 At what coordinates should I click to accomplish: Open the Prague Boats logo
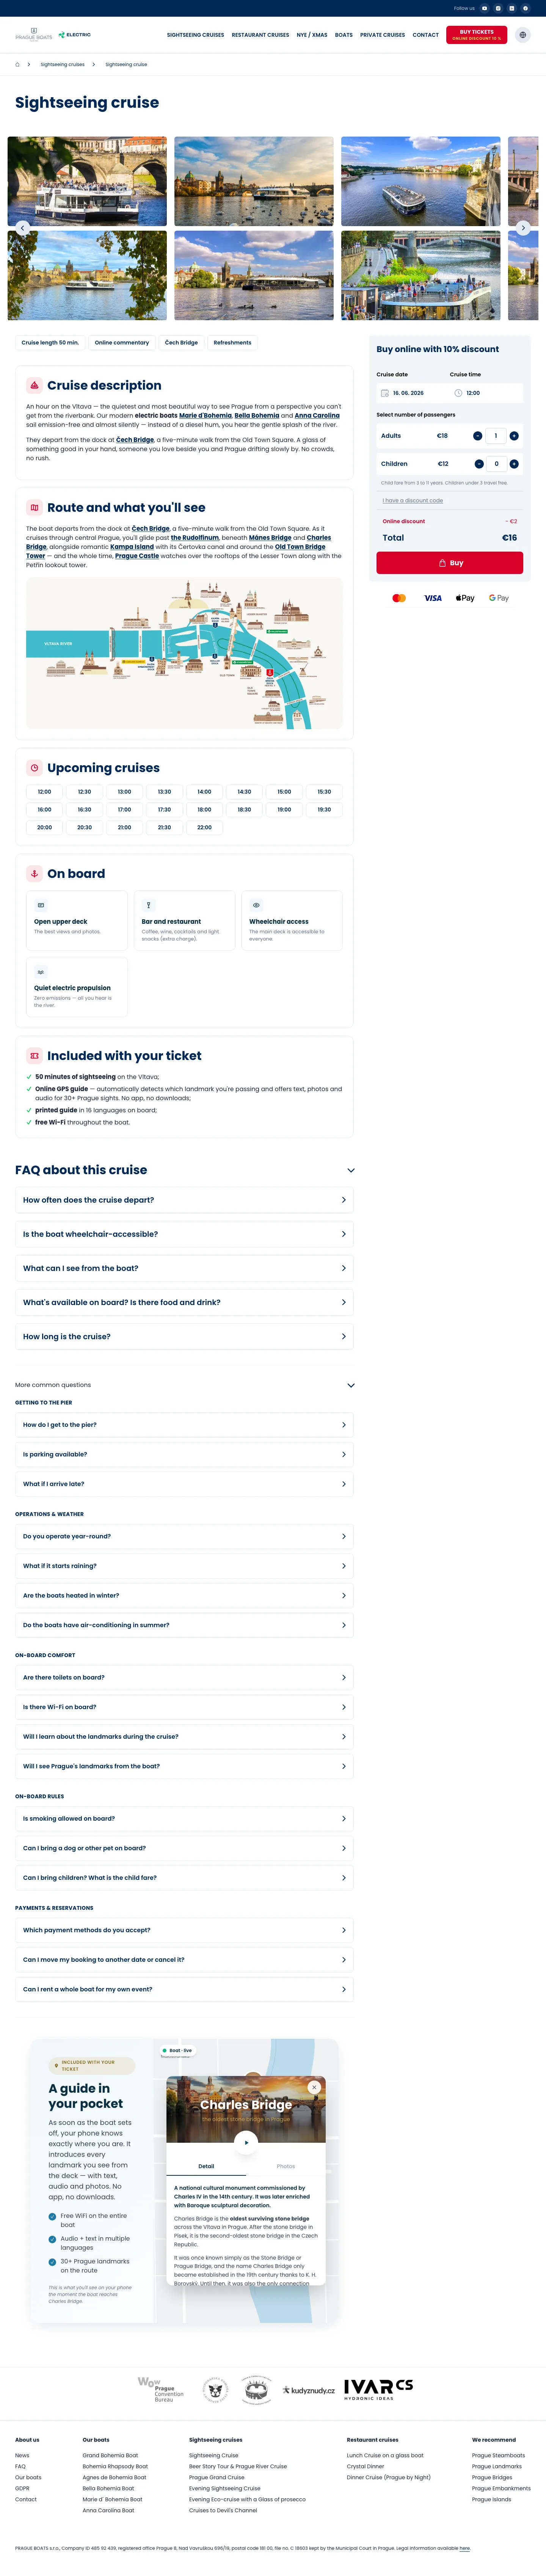[34, 35]
